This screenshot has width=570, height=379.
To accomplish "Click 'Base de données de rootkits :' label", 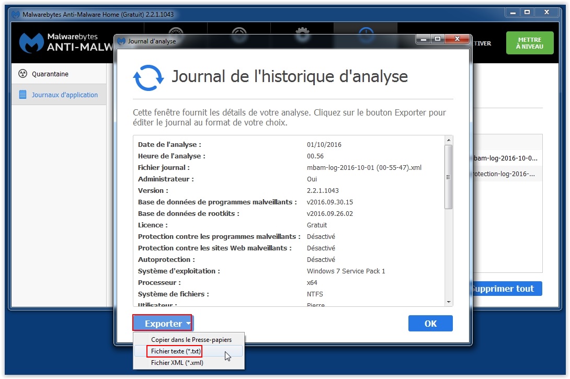I will [189, 213].
